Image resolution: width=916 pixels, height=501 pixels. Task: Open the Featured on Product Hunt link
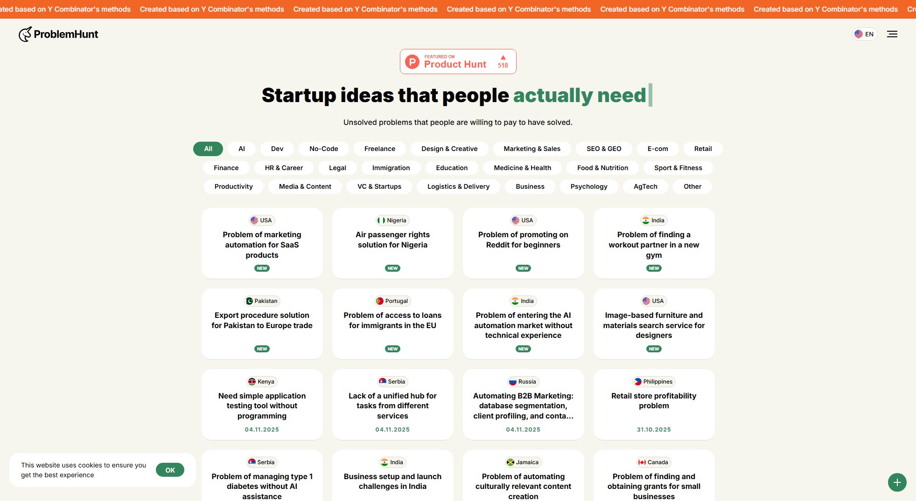coord(458,61)
